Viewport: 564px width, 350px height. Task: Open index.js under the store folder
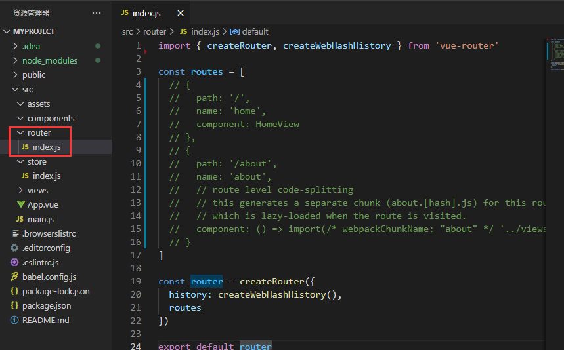pos(47,176)
